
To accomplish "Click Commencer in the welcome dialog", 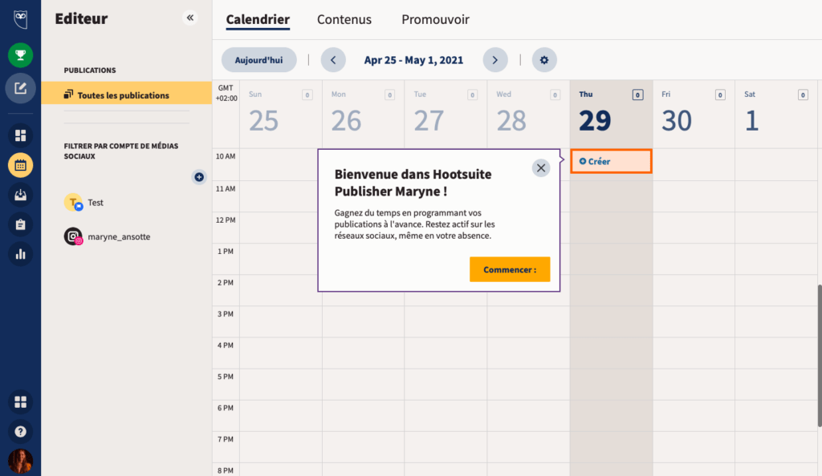I will [x=510, y=269].
